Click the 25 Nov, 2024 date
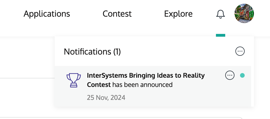This screenshot has height=119, width=270. 106,97
